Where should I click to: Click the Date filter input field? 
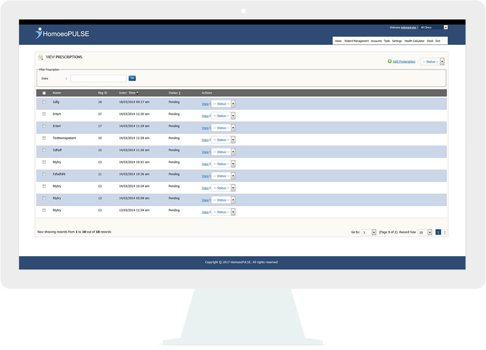99,78
